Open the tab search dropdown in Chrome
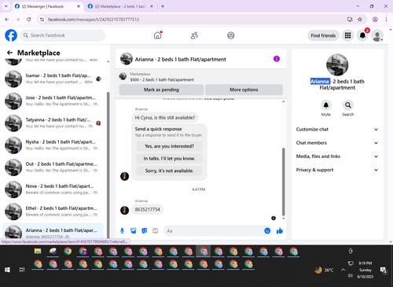Screen dimensions: 393x287 [6, 6]
